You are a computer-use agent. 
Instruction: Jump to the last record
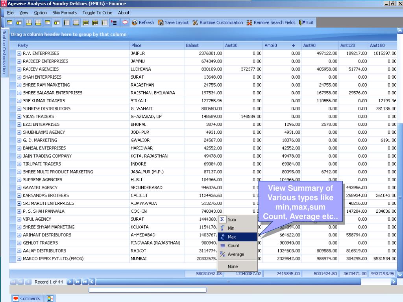pos(85,282)
